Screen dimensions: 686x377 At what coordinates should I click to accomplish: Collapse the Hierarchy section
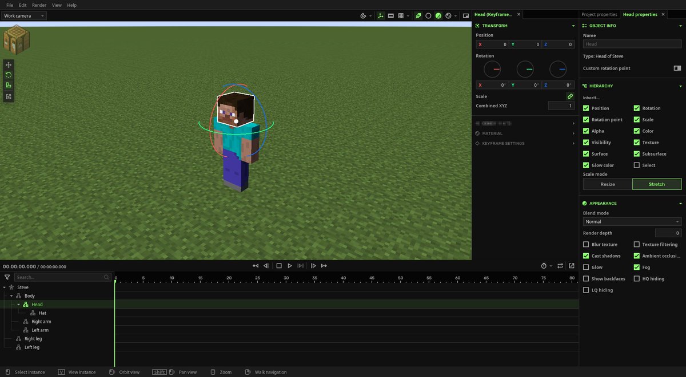tap(680, 86)
